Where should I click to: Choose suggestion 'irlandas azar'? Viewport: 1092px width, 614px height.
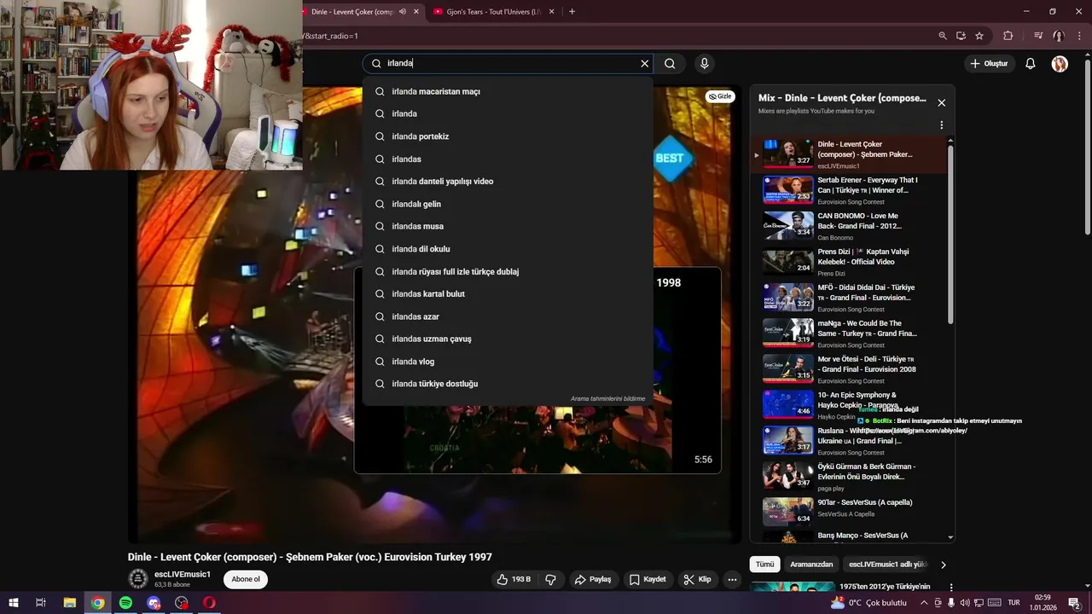(508, 316)
